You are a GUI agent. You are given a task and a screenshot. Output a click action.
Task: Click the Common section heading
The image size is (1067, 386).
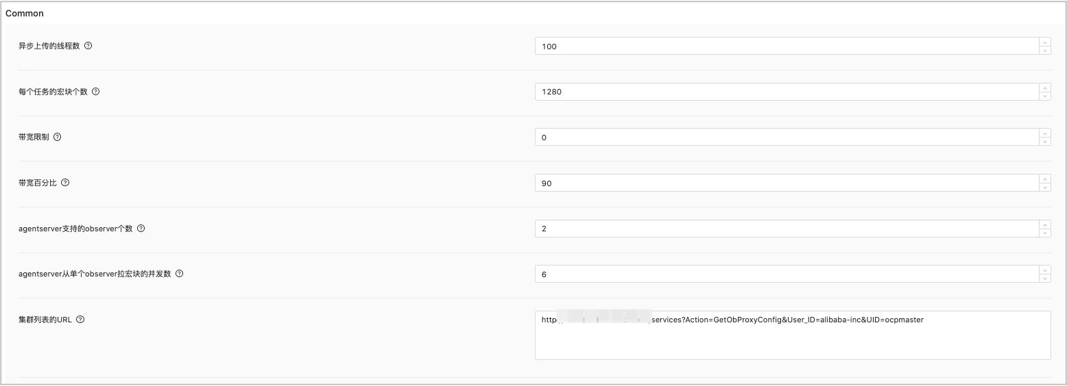coord(25,13)
